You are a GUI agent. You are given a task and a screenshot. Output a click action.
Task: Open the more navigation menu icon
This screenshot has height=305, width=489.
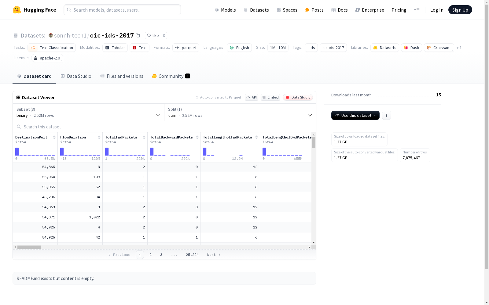[x=417, y=10]
